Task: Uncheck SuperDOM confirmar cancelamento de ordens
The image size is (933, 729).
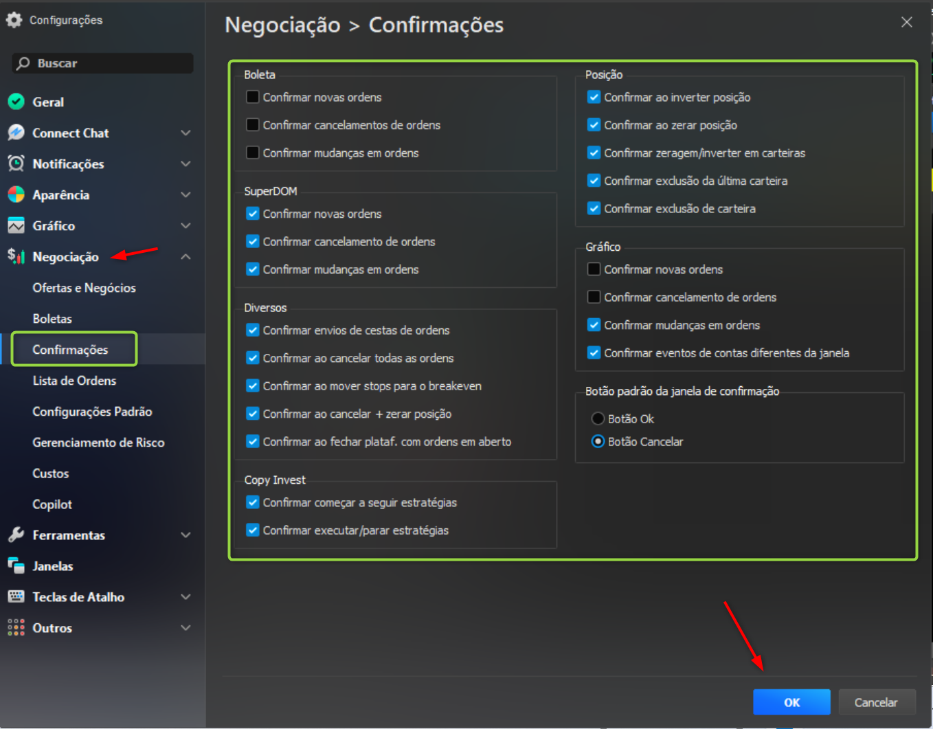Action: click(253, 241)
